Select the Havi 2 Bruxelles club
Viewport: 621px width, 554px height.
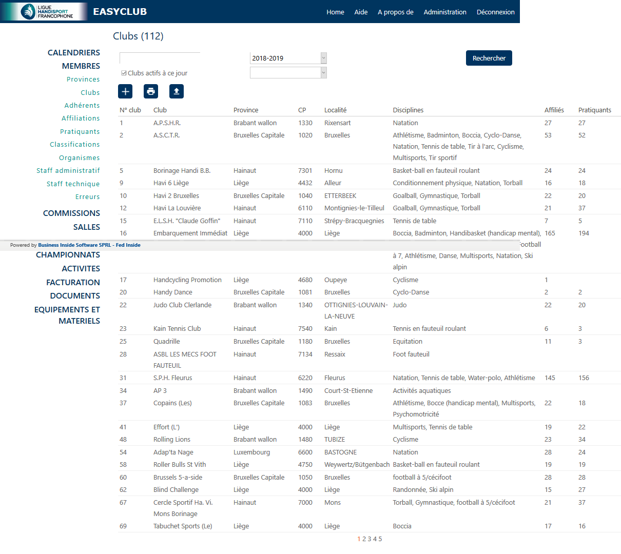176,195
